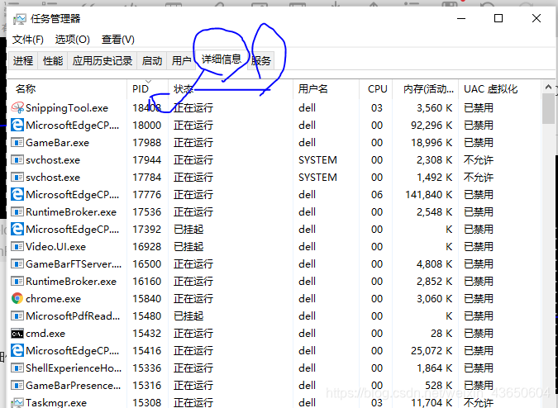Click PID value 17988

coord(147,143)
